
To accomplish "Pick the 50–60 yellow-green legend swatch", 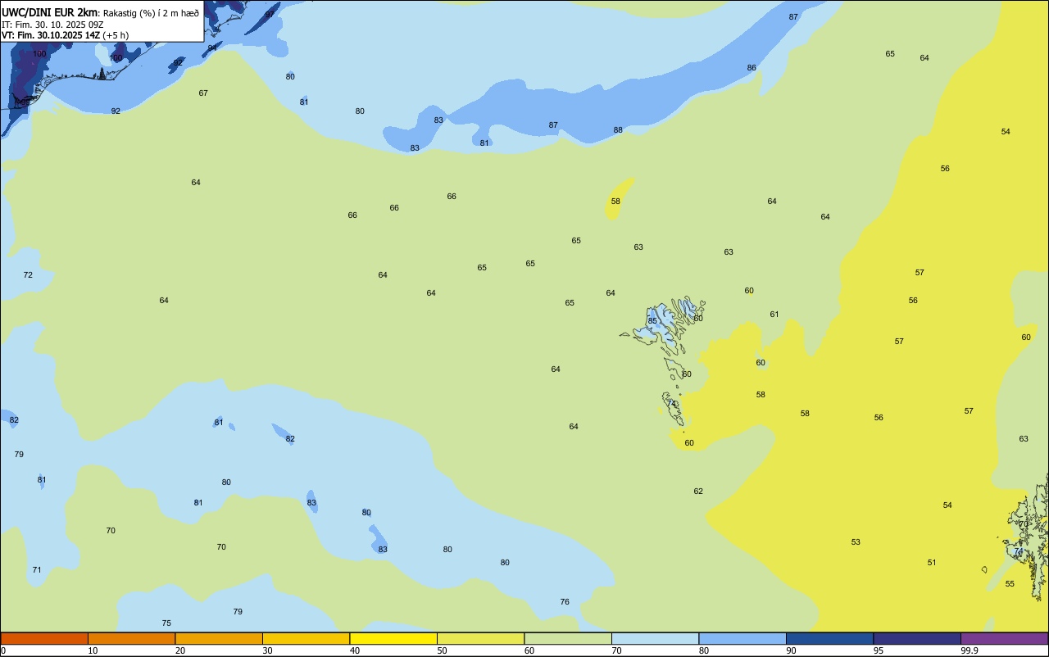I will 480,638.
